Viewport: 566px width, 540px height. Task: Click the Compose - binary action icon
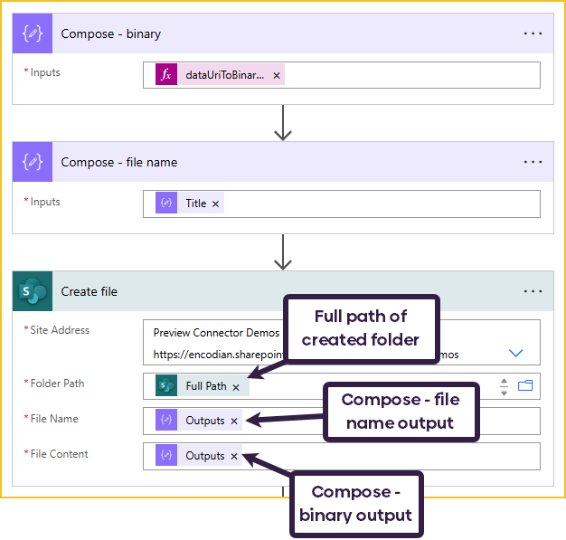pyautogui.click(x=33, y=33)
